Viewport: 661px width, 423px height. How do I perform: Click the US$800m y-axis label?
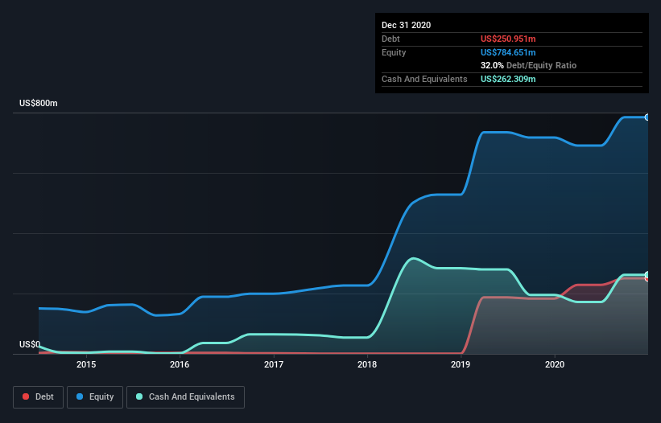[39, 103]
